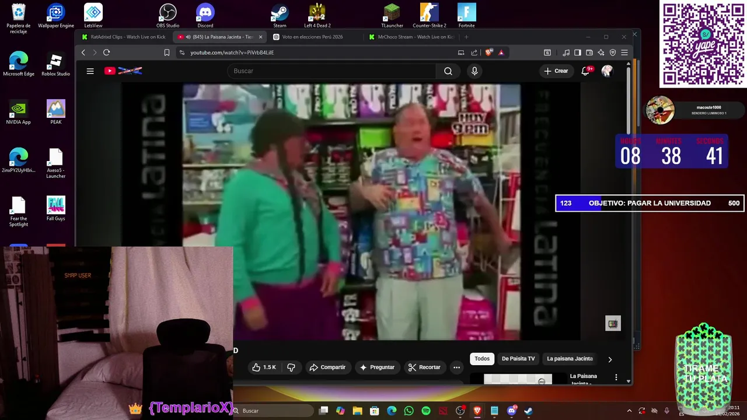
Task: Open YouTube notifications bell
Action: tap(585, 71)
